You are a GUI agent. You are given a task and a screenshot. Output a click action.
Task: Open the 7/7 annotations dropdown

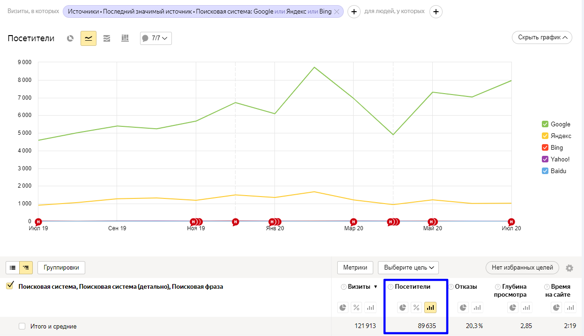[156, 38]
